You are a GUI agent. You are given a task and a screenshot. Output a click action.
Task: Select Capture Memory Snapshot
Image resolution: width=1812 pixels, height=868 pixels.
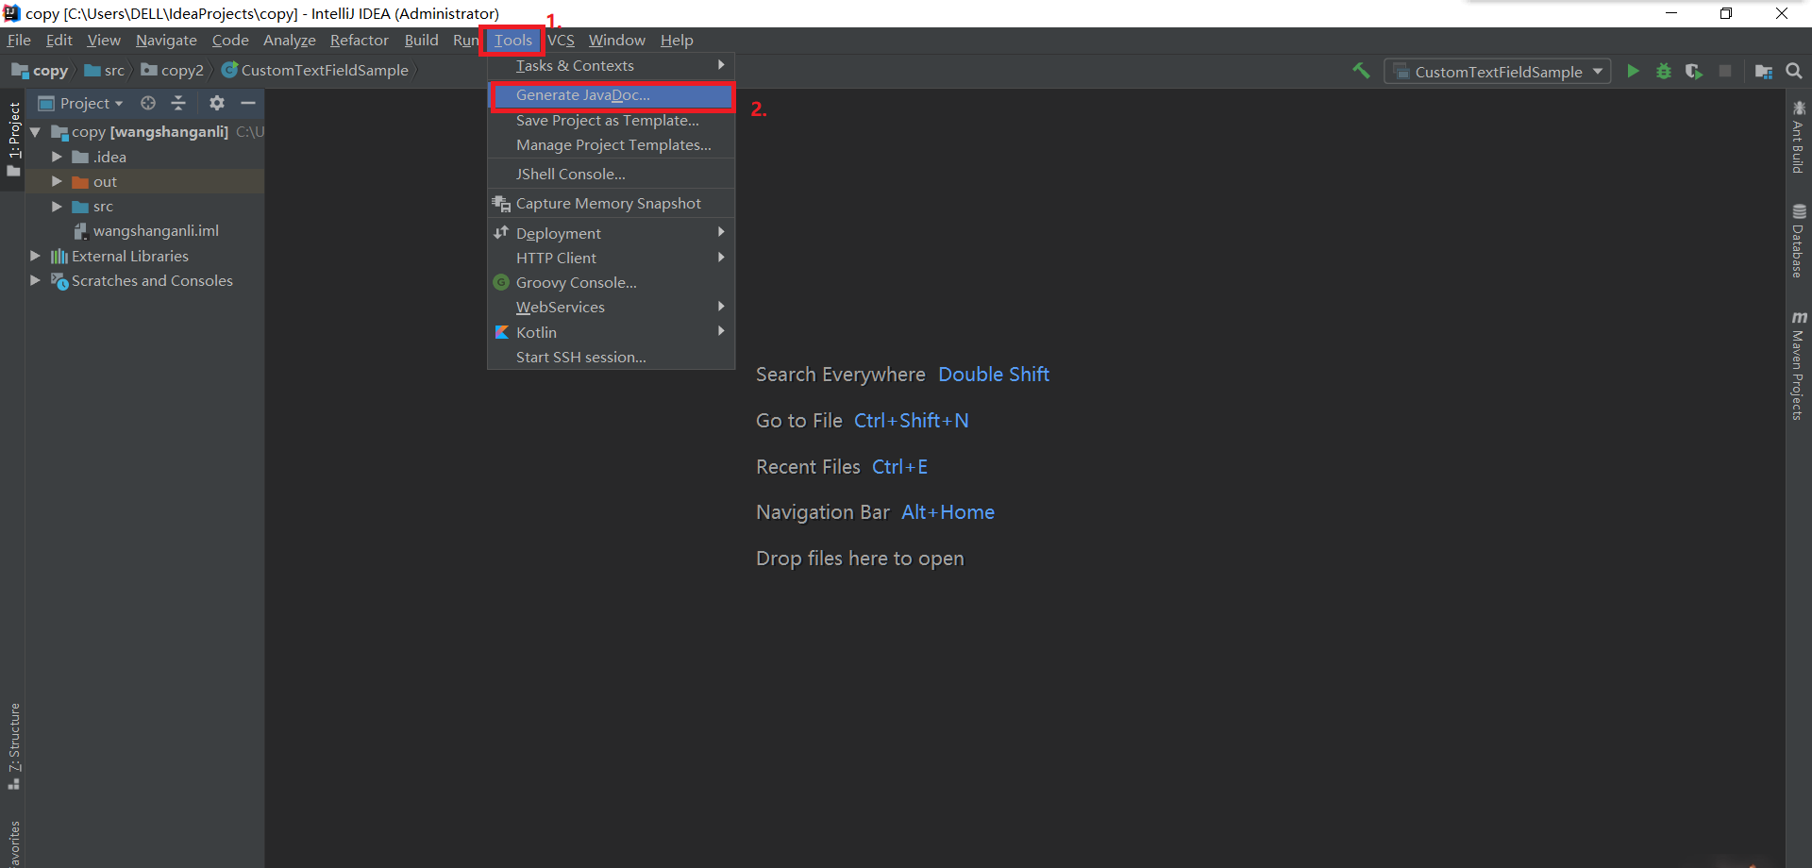(x=611, y=204)
